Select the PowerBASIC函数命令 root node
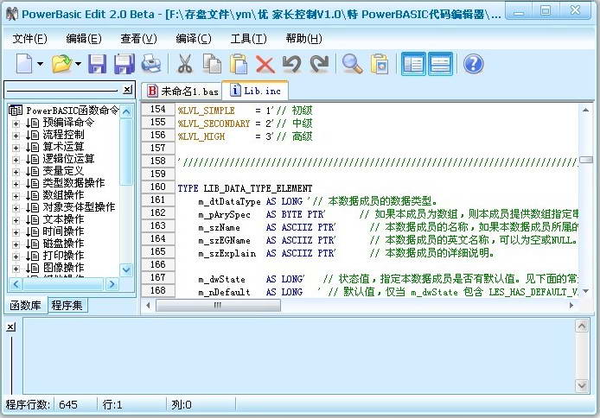Screen dimensions: 600x418 73,111
